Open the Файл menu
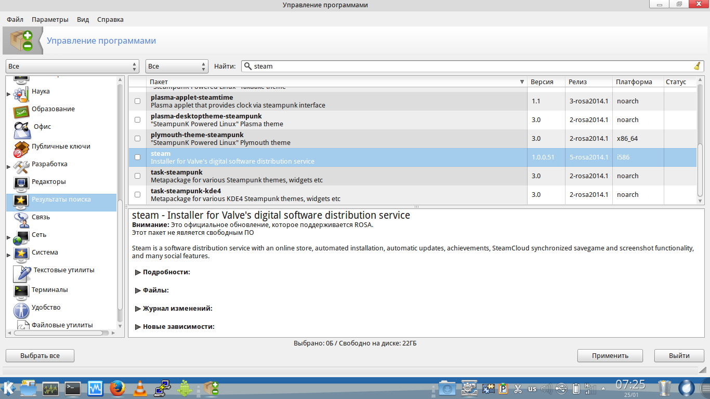The height and width of the screenshot is (399, 710). tap(15, 20)
